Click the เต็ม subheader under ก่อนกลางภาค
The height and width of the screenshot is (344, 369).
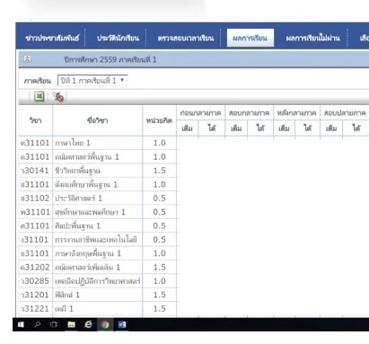(x=188, y=128)
